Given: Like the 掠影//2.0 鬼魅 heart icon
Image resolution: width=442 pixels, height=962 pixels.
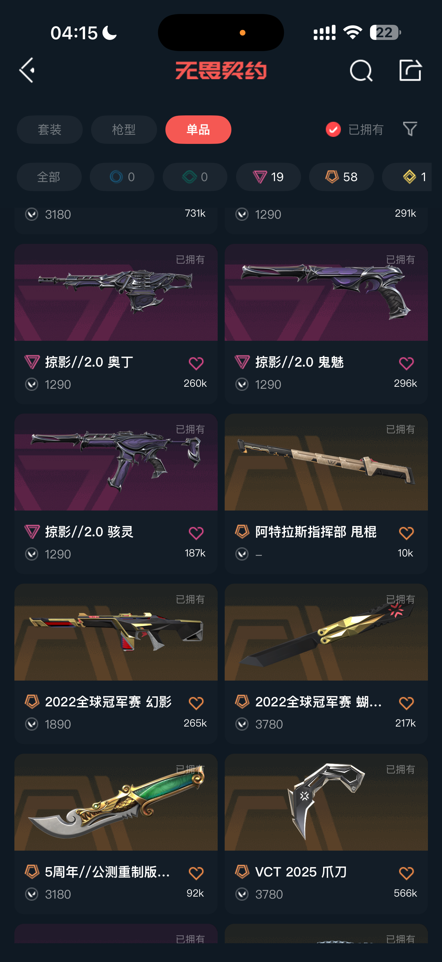Looking at the screenshot, I should coord(406,363).
